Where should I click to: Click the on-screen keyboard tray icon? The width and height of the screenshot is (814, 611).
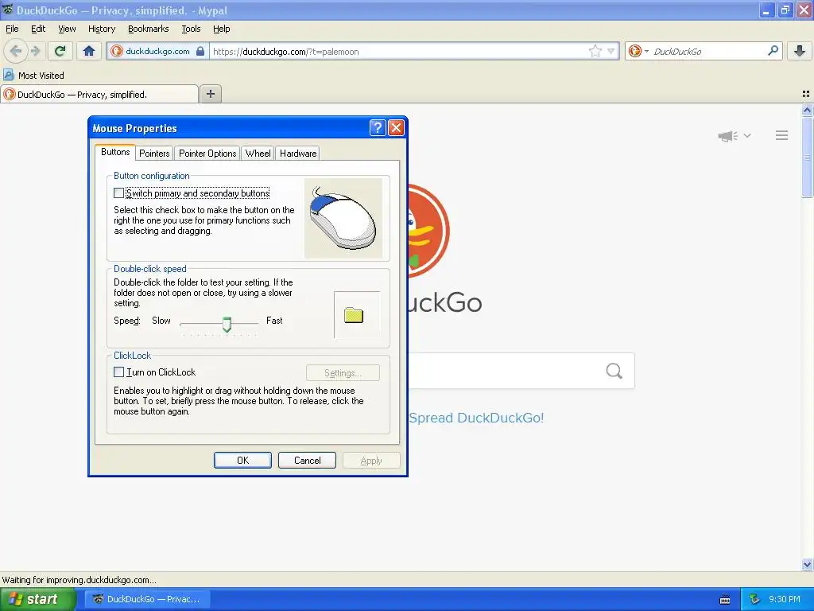725,600
